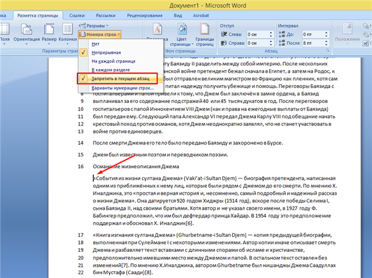Viewport: 372px width, 278px height.
Task: Decrease the До spacing before value
Action: [327, 37]
